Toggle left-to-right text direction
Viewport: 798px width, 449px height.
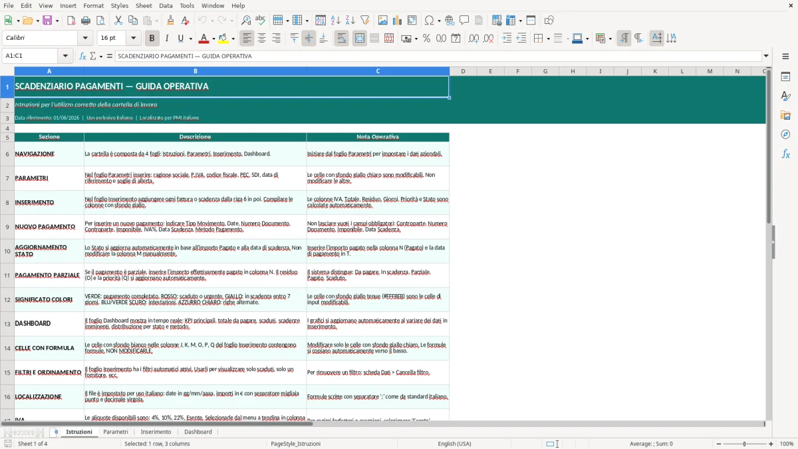coord(624,39)
